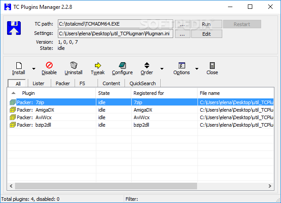Click the Order up-down arrows icon
281x203 pixels.
pos(147,65)
